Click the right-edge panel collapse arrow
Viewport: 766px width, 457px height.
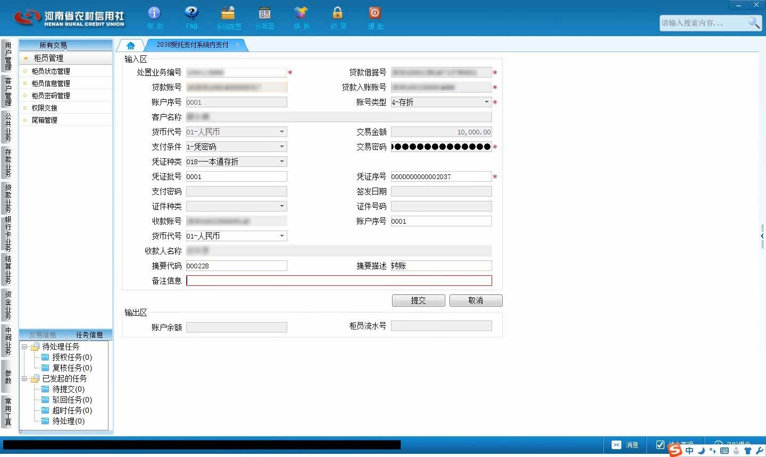pos(762,235)
